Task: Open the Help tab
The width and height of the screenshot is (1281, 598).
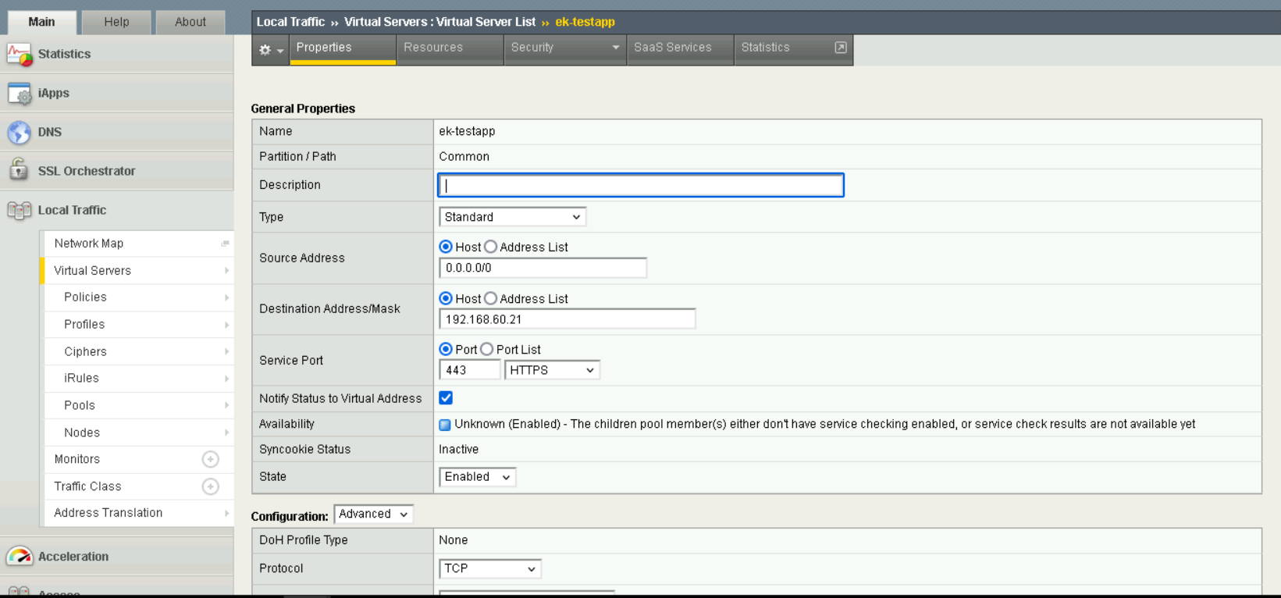Action: point(116,22)
